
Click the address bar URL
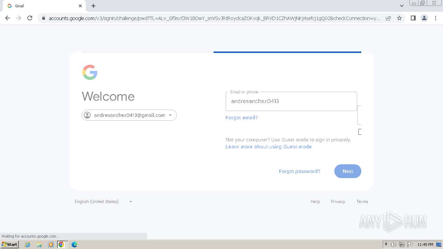tap(215, 18)
